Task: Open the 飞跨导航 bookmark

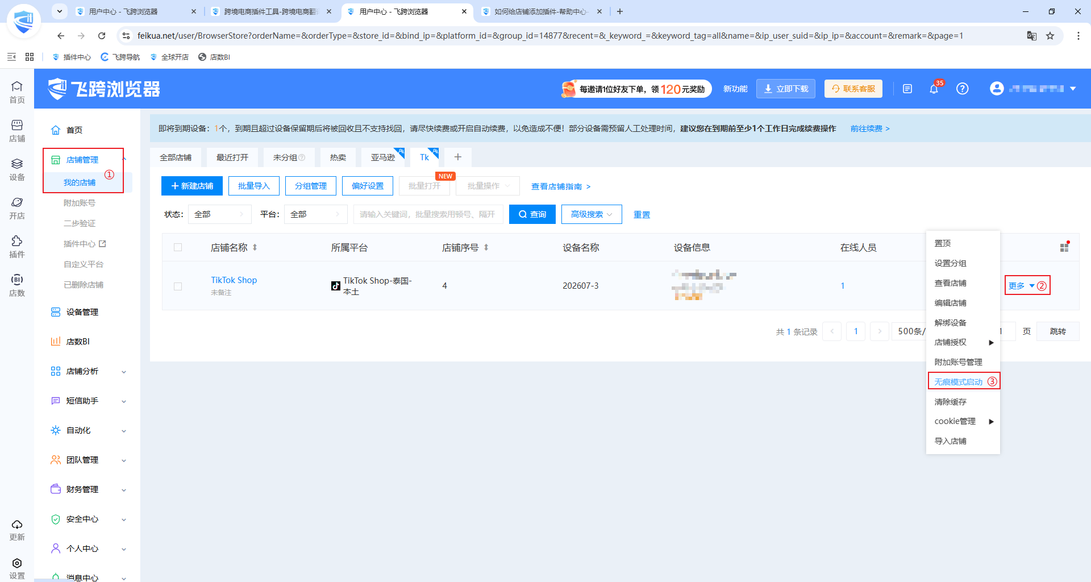Action: pos(120,57)
